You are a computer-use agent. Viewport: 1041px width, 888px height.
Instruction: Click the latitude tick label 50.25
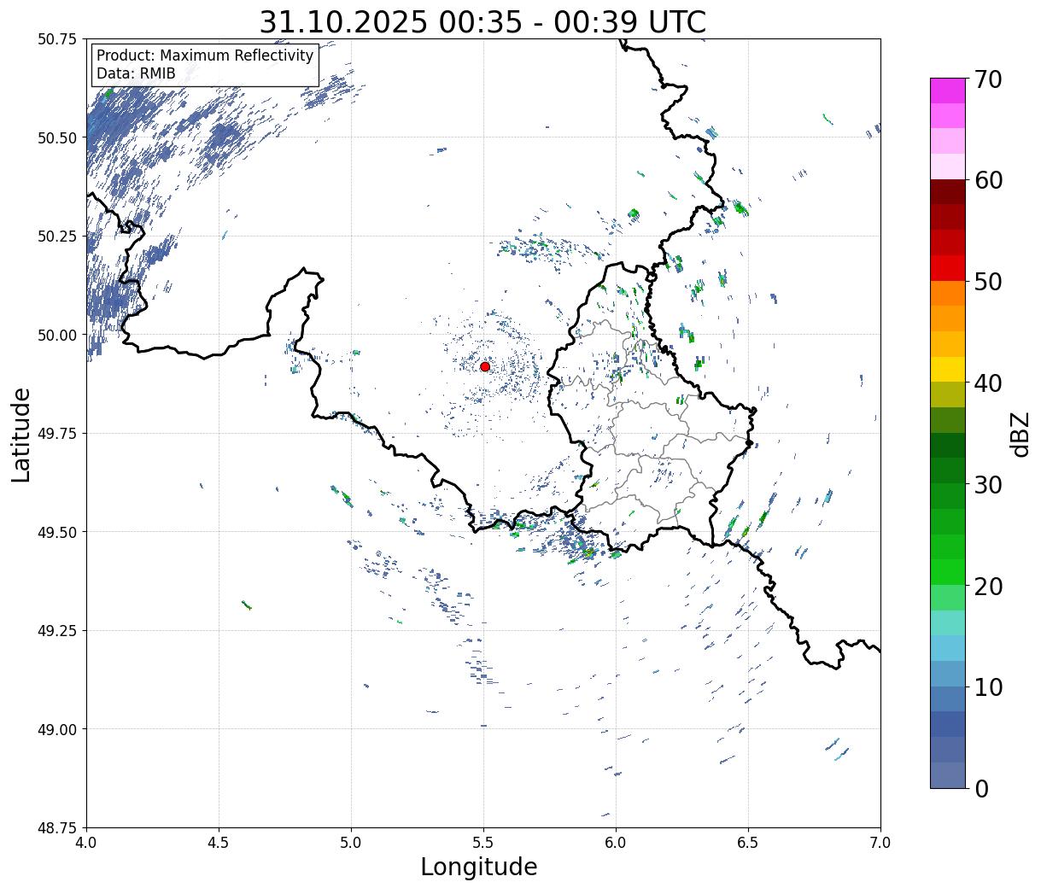click(x=57, y=237)
